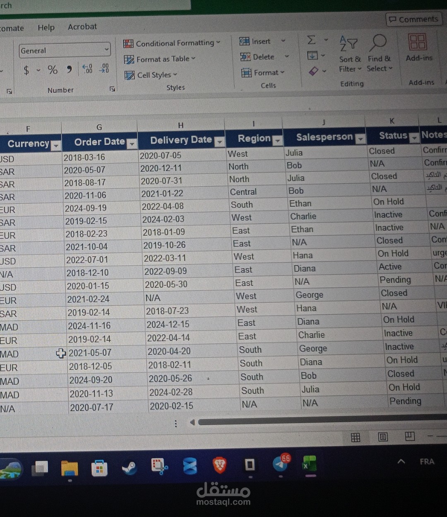447x517 pixels.
Task: Expand the Insert dropdown arrow
Action: (283, 41)
